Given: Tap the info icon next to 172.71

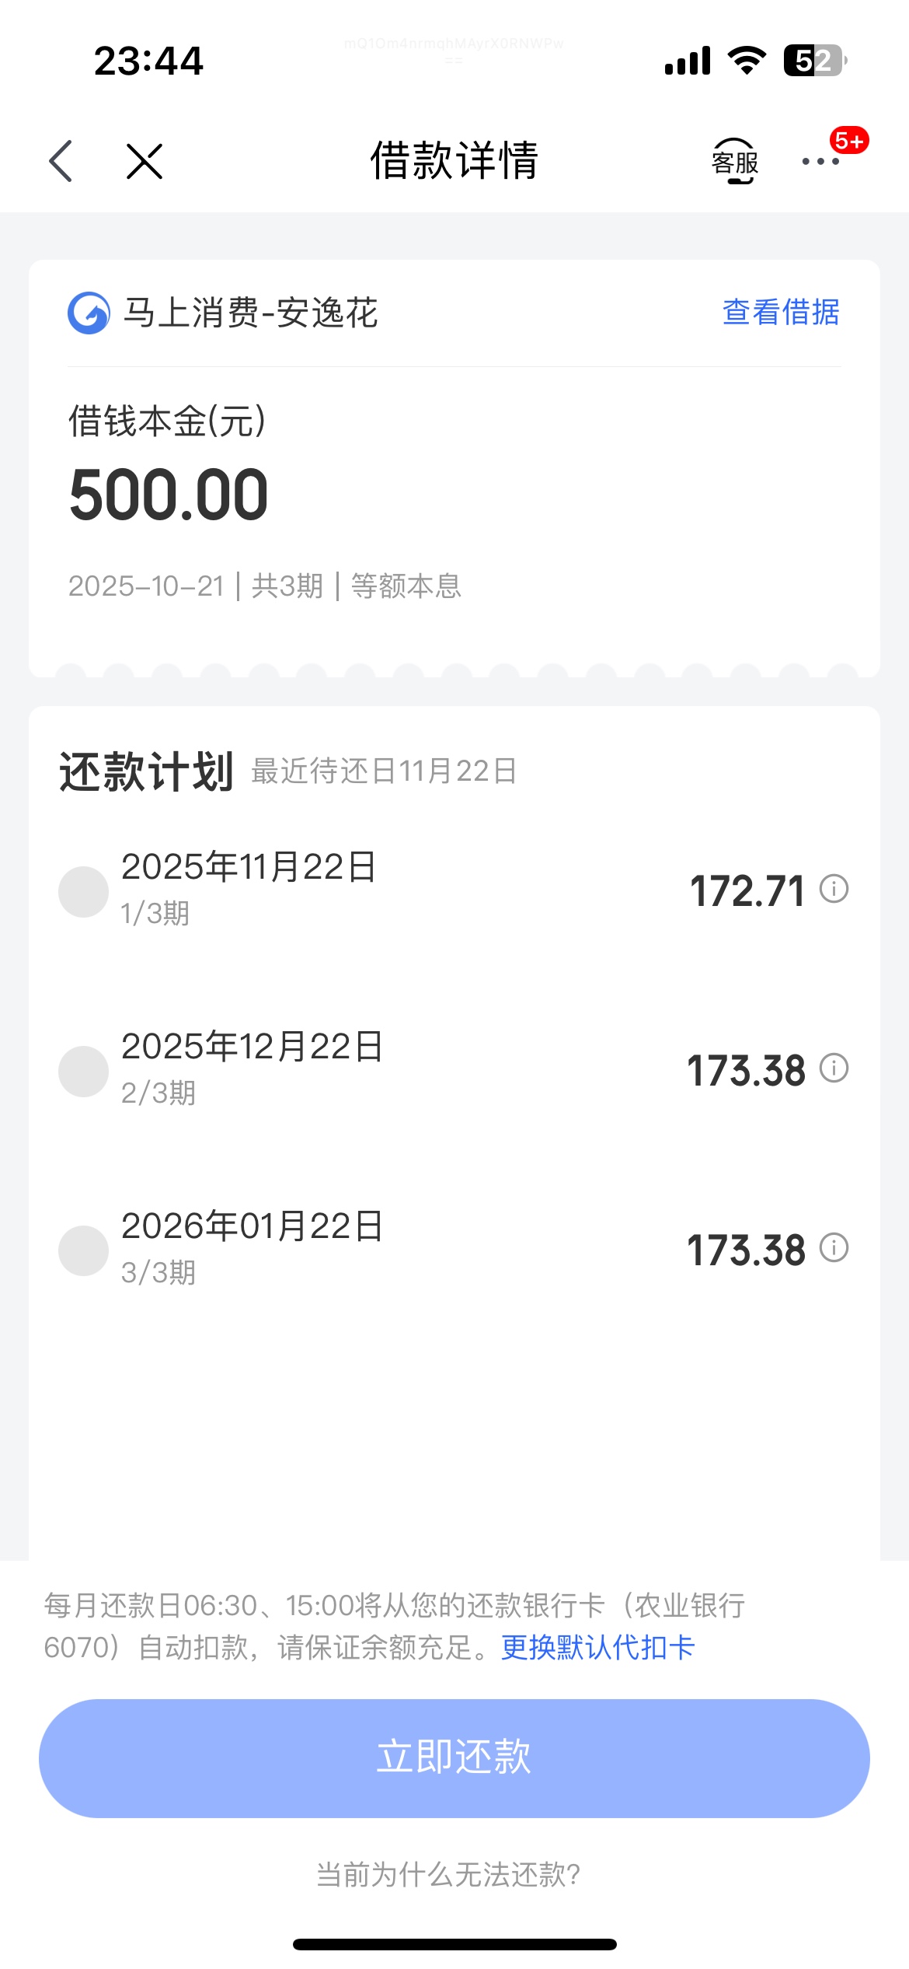Looking at the screenshot, I should [834, 889].
